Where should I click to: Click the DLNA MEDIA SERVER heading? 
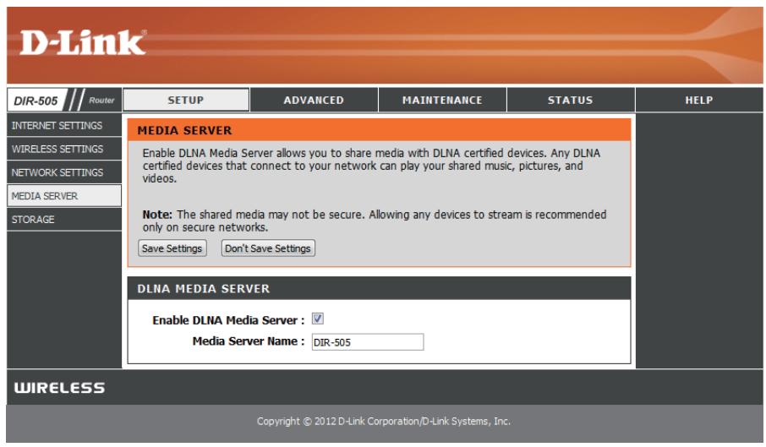coord(203,288)
